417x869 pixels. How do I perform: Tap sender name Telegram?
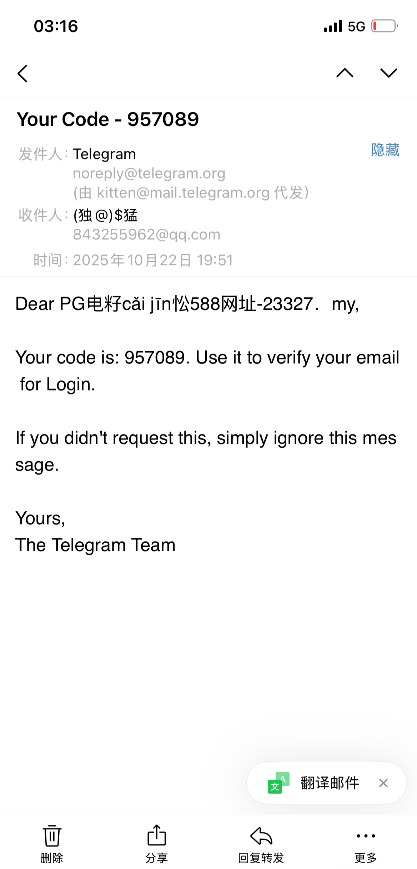[x=104, y=154]
